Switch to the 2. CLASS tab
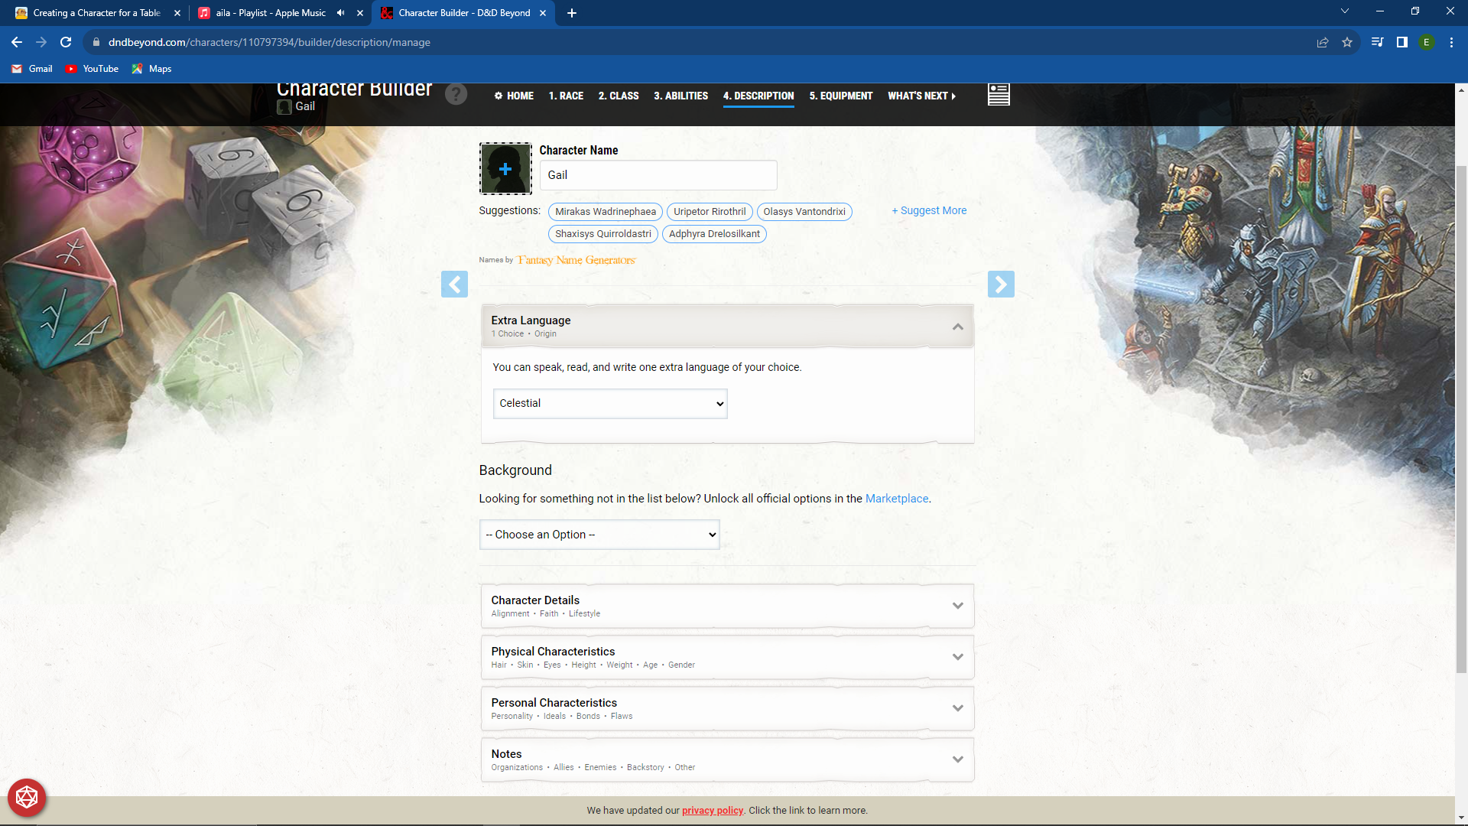The width and height of the screenshot is (1468, 826). (619, 96)
